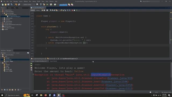
Task: Click the Windows Start button
Action: (2, 95)
